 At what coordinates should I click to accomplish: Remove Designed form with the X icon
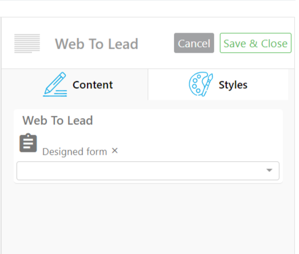(x=115, y=151)
